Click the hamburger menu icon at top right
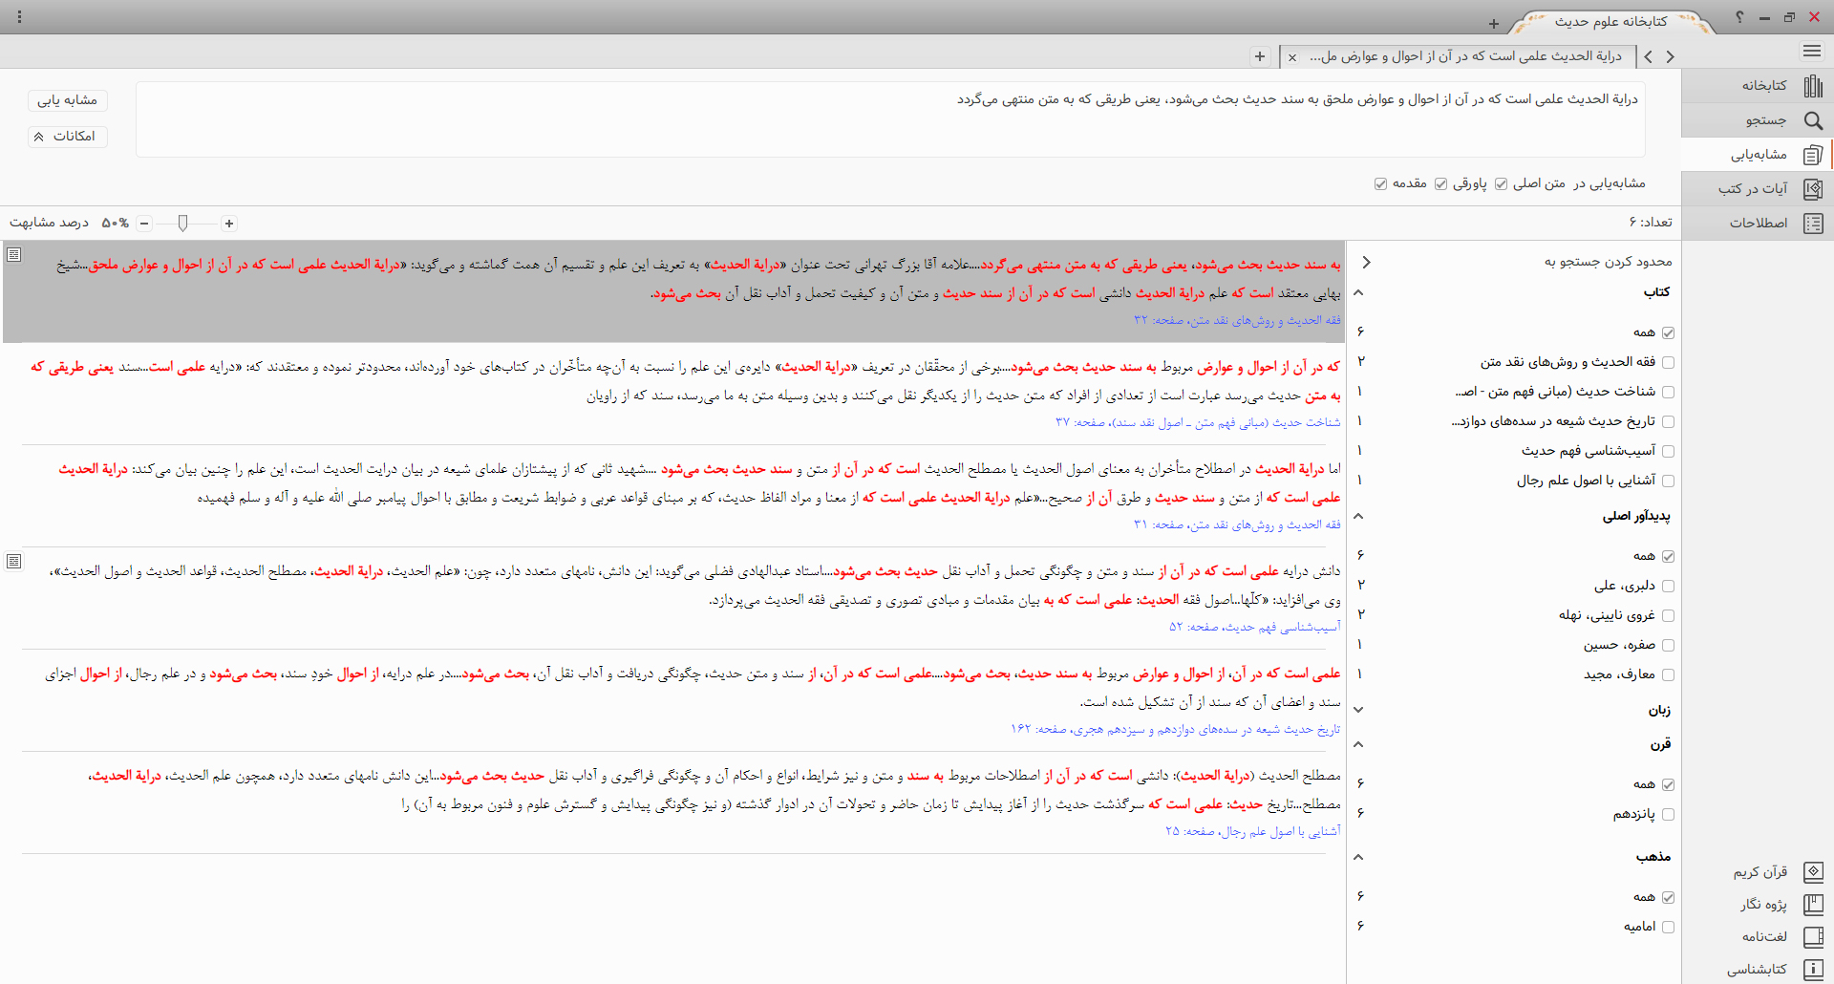Viewport: 1834px width, 984px height. pos(1812,51)
